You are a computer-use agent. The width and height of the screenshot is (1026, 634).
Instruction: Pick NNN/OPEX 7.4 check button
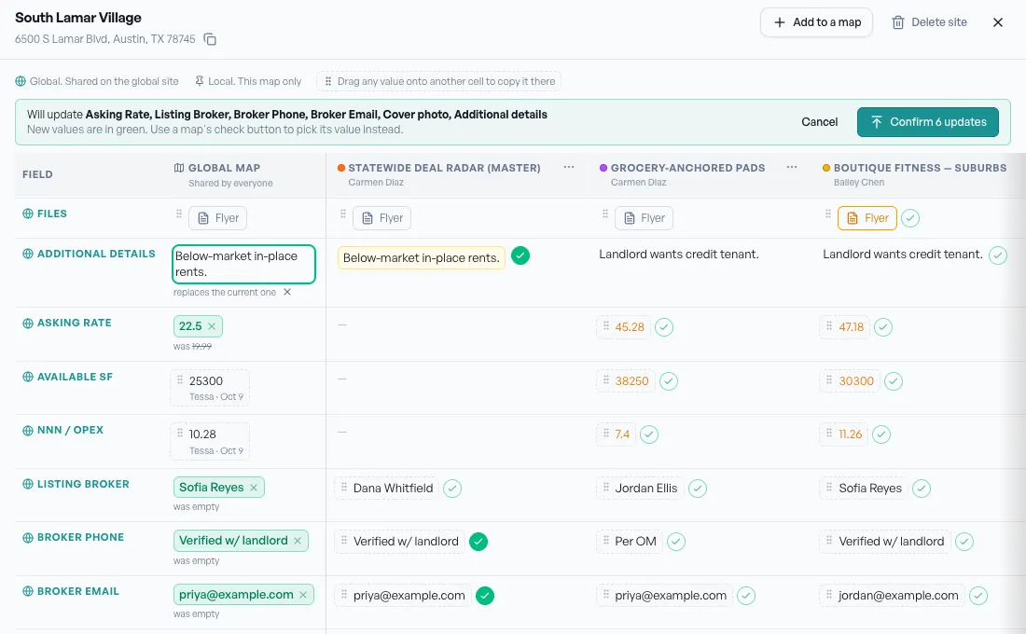coord(649,434)
